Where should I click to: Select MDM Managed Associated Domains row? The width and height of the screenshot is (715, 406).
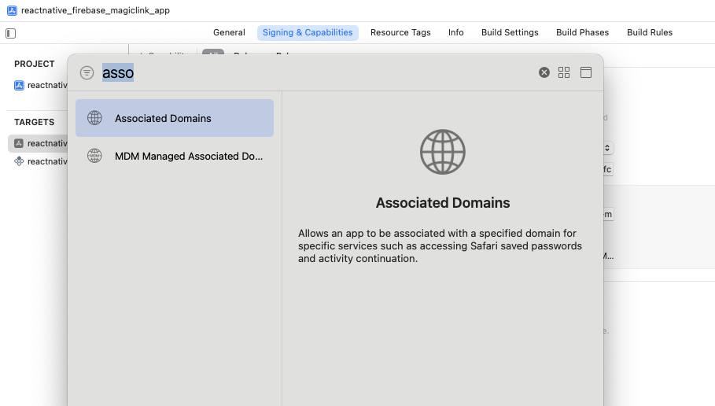[x=175, y=156]
